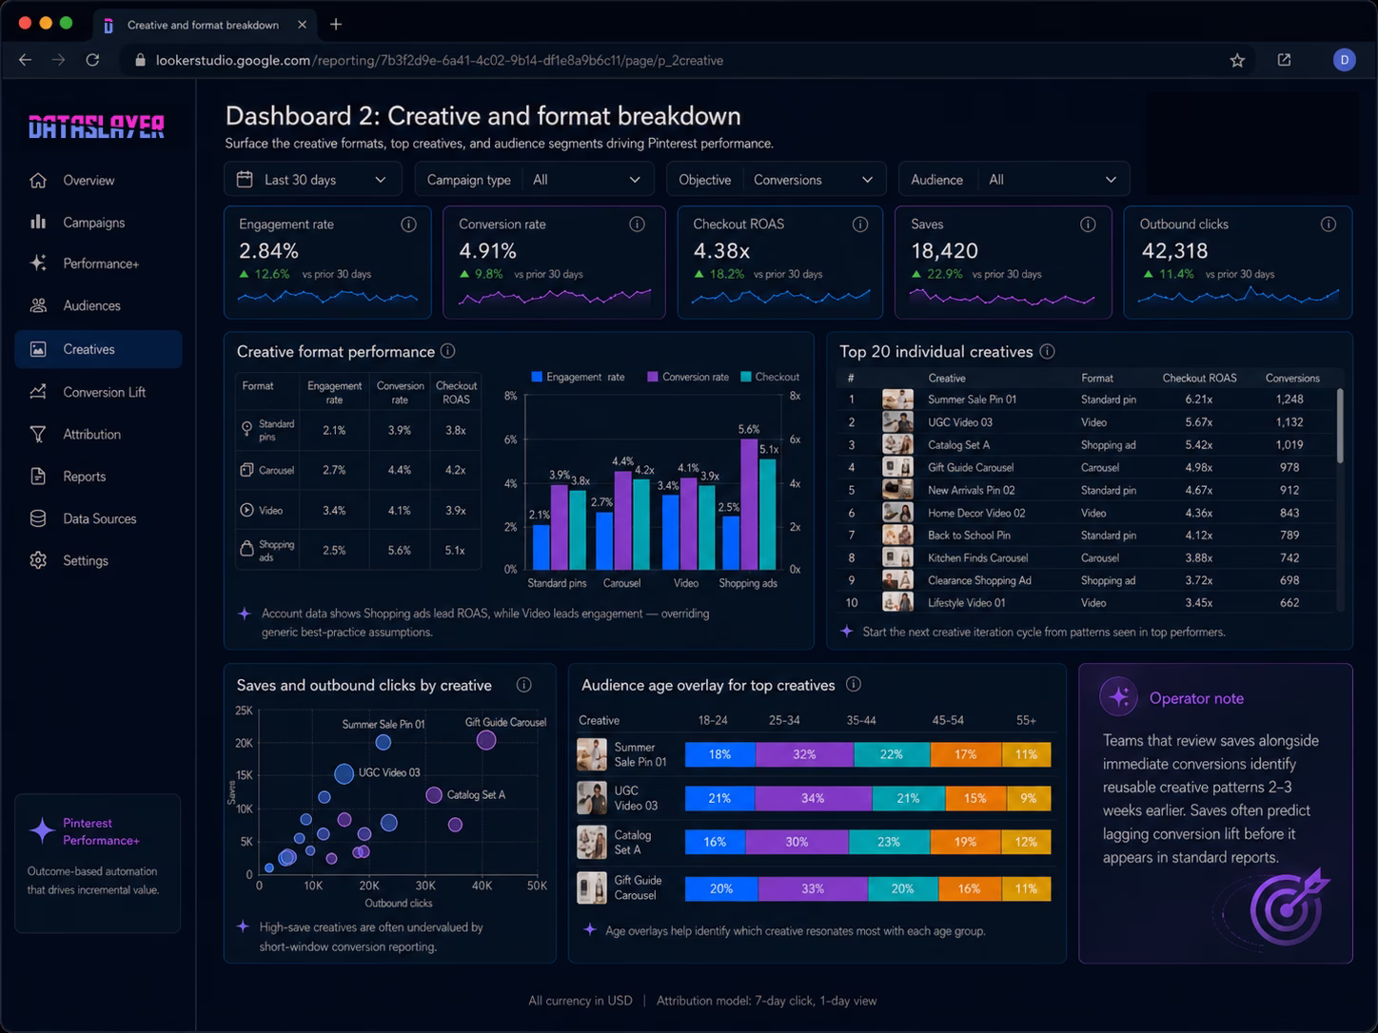The image size is (1378, 1033).
Task: Open the share/open-in-new icon in address bar
Action: click(1284, 60)
